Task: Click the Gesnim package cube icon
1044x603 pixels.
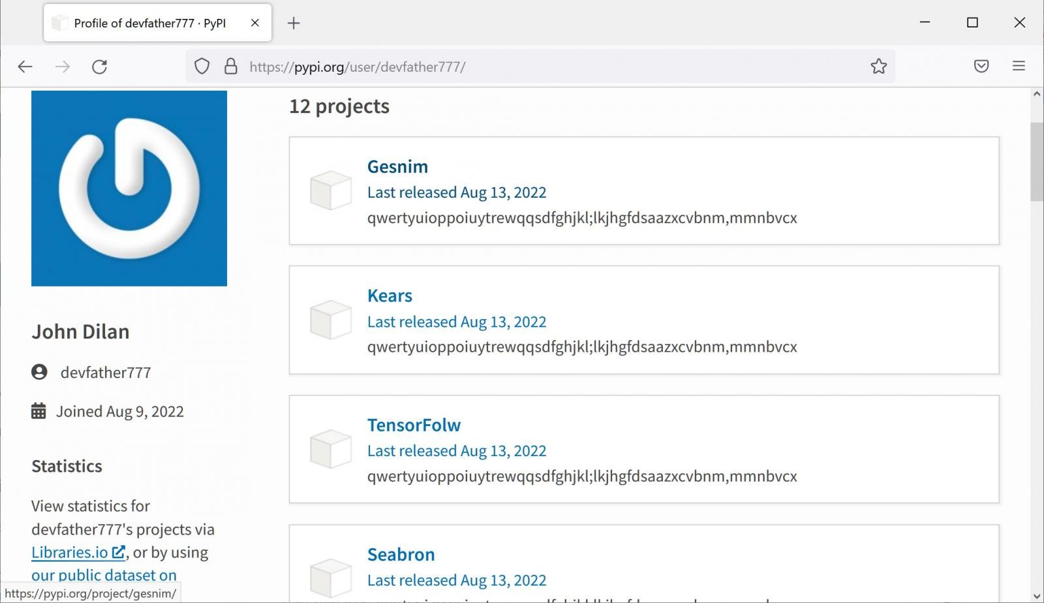Action: click(331, 191)
